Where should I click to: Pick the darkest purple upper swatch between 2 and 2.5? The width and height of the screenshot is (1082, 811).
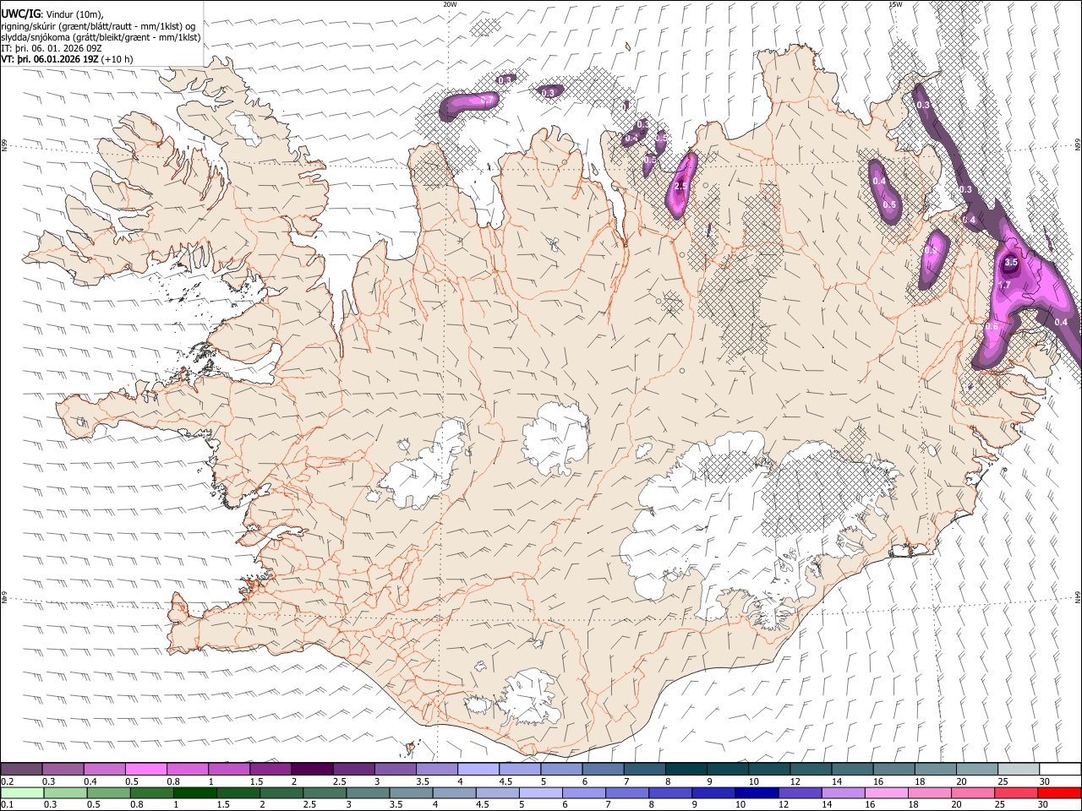(312, 769)
